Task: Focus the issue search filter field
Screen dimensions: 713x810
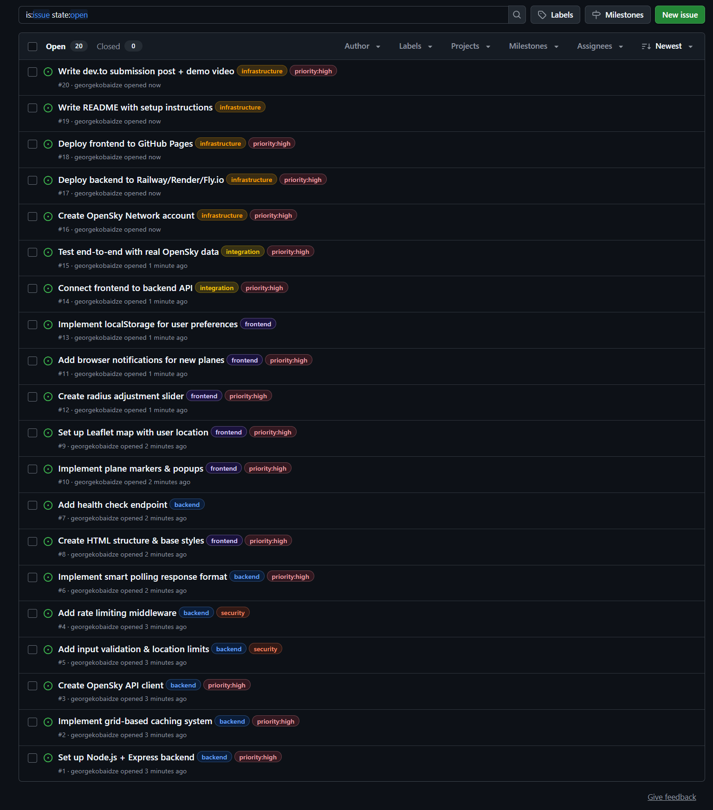Action: coord(263,15)
